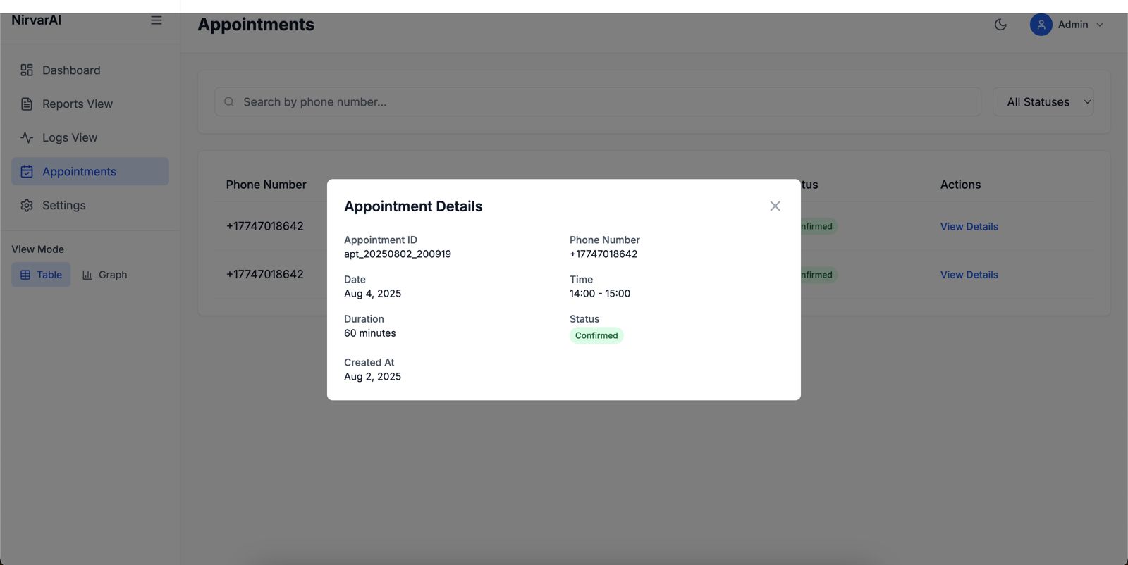Toggle the sidebar hamburger menu
The image size is (1128, 565).
point(157,20)
